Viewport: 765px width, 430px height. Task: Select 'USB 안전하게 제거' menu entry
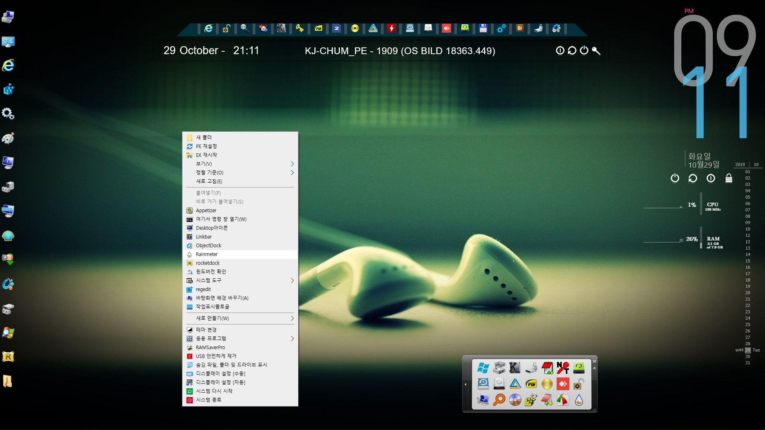click(240, 356)
